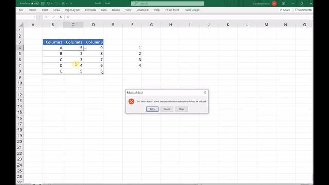Screen dimensions: 329x185
Task: Open the Page Layout tab
Action: point(72,10)
